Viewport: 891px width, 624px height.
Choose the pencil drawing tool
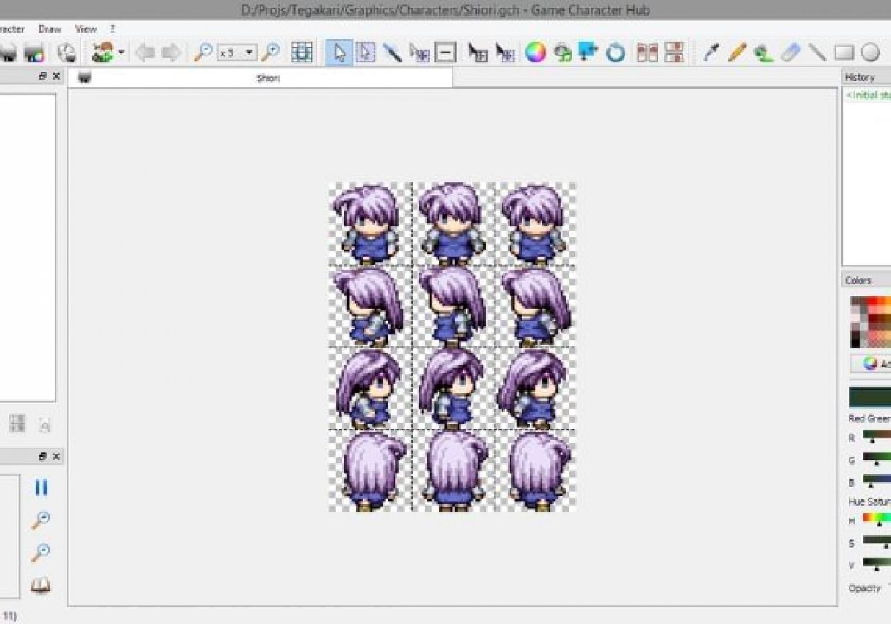[x=736, y=53]
